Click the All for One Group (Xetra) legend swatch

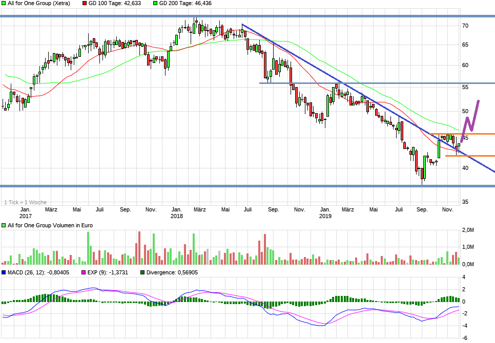click(4, 4)
